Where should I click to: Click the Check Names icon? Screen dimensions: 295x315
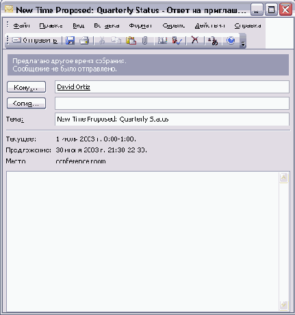177,40
